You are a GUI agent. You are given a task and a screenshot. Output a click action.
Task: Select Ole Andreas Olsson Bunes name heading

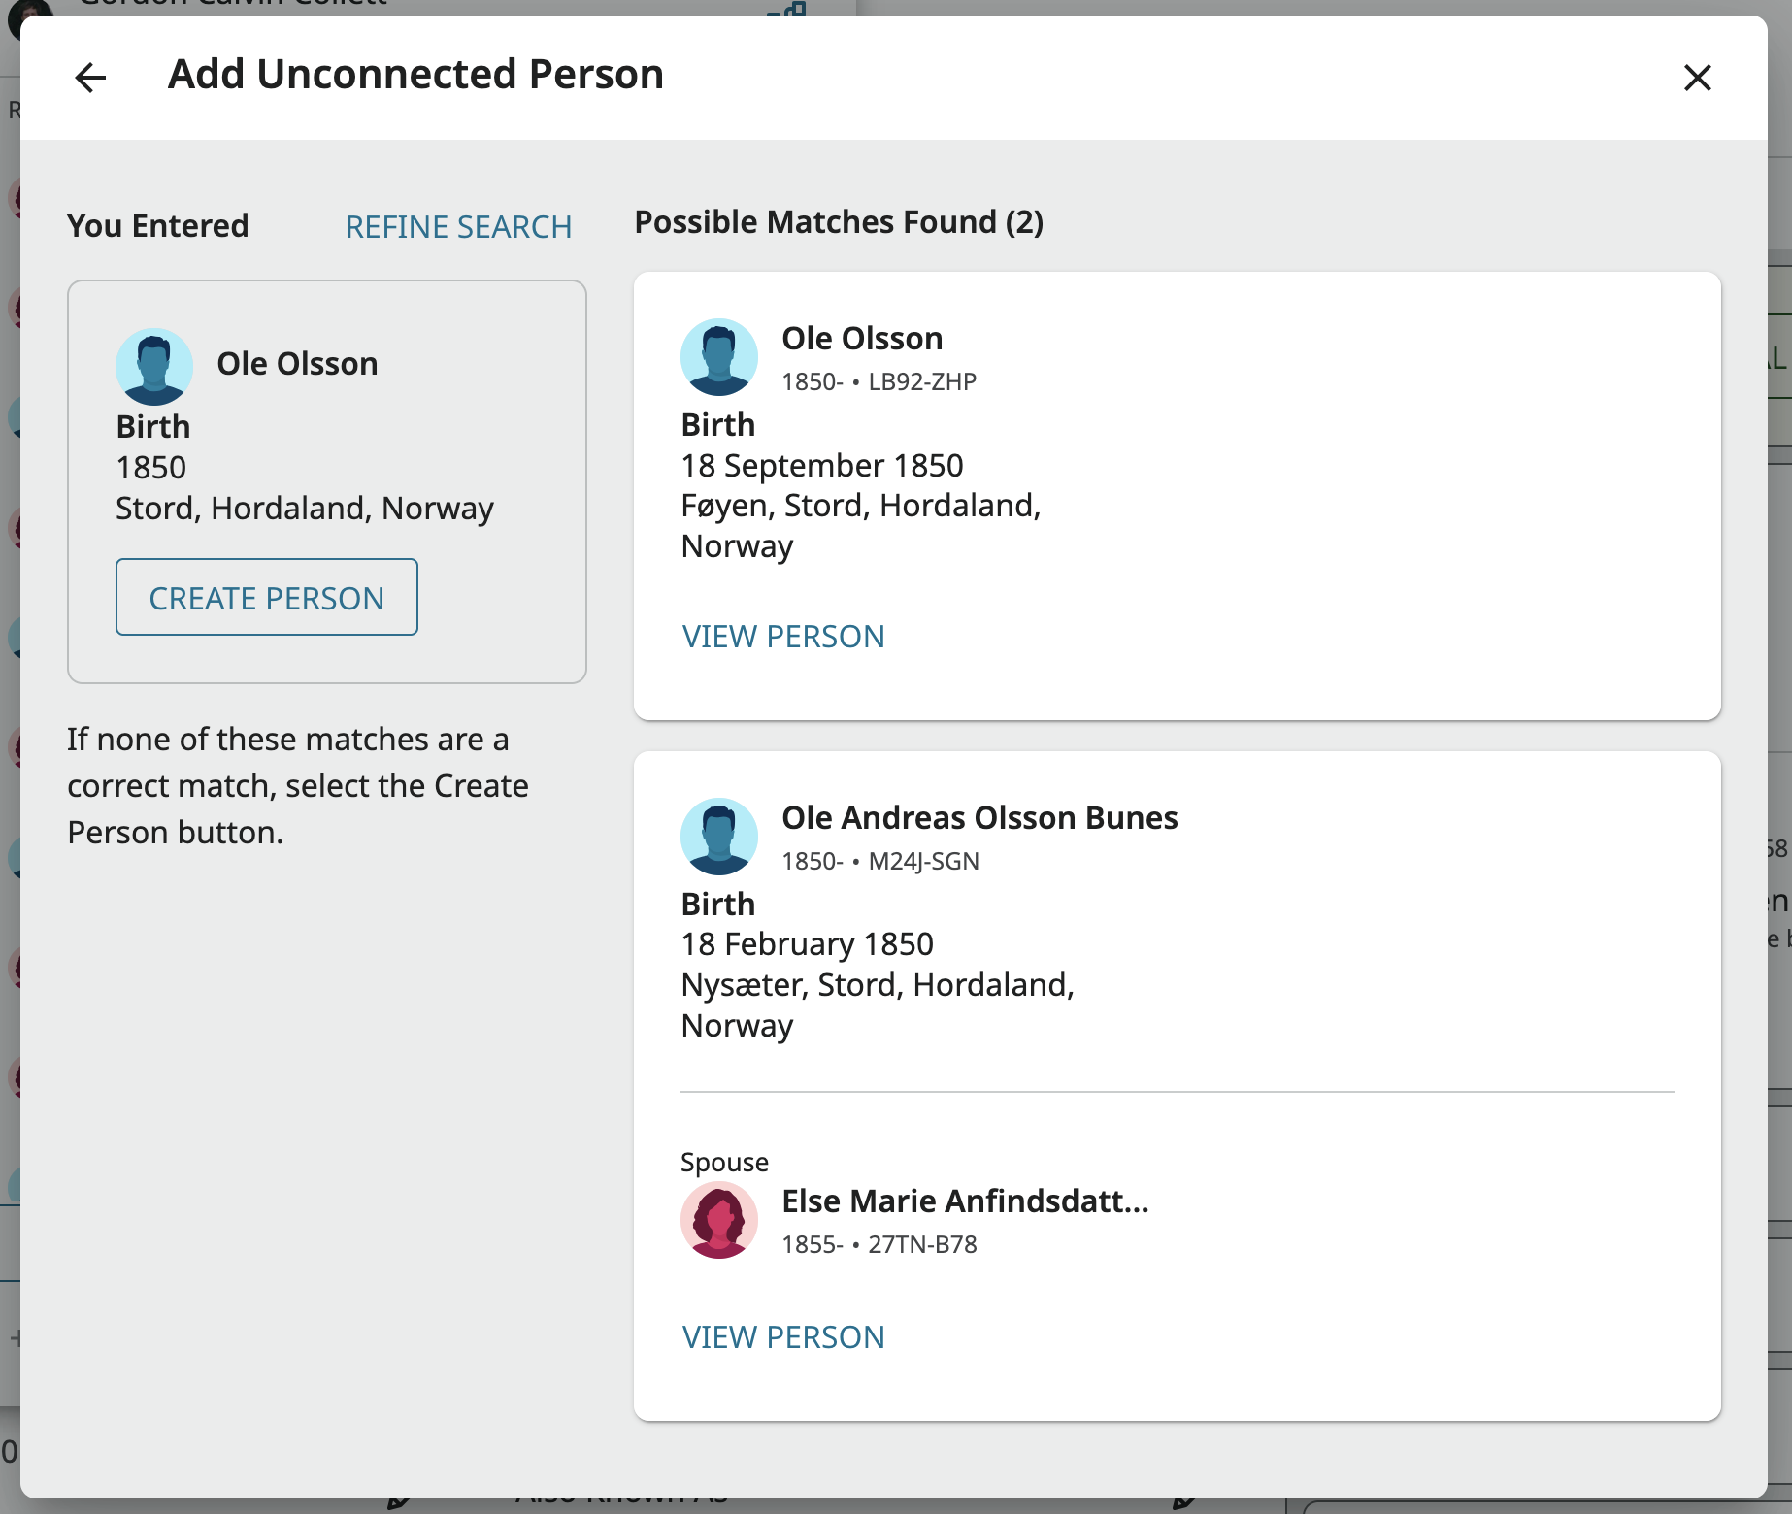[979, 818]
